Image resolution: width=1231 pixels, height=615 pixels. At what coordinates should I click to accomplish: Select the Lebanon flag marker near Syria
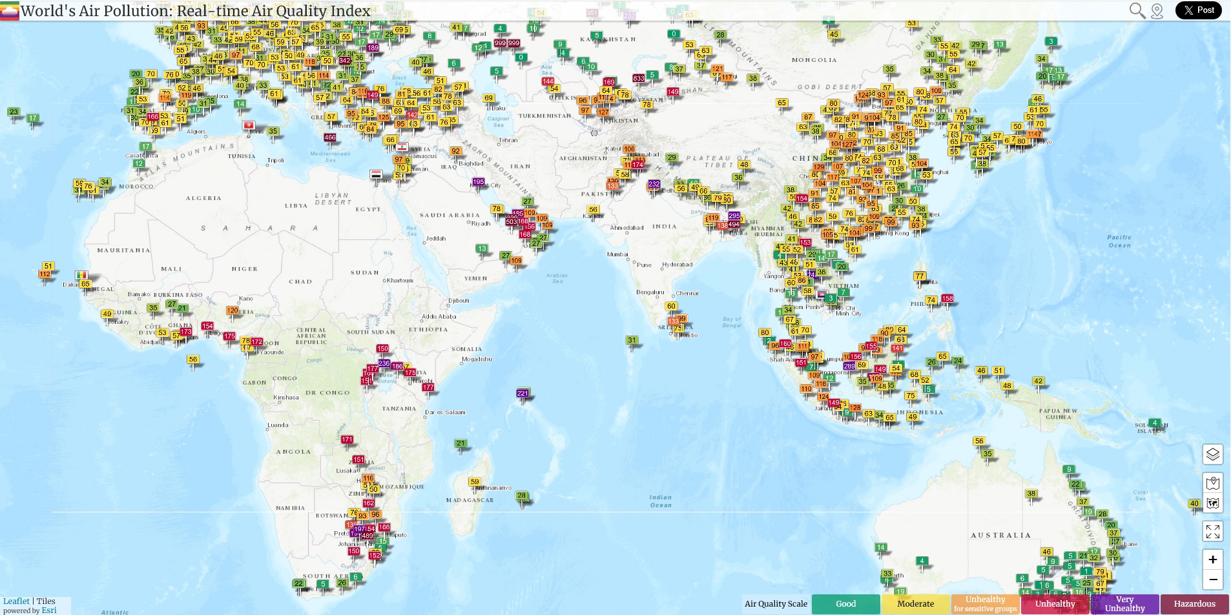pos(402,146)
